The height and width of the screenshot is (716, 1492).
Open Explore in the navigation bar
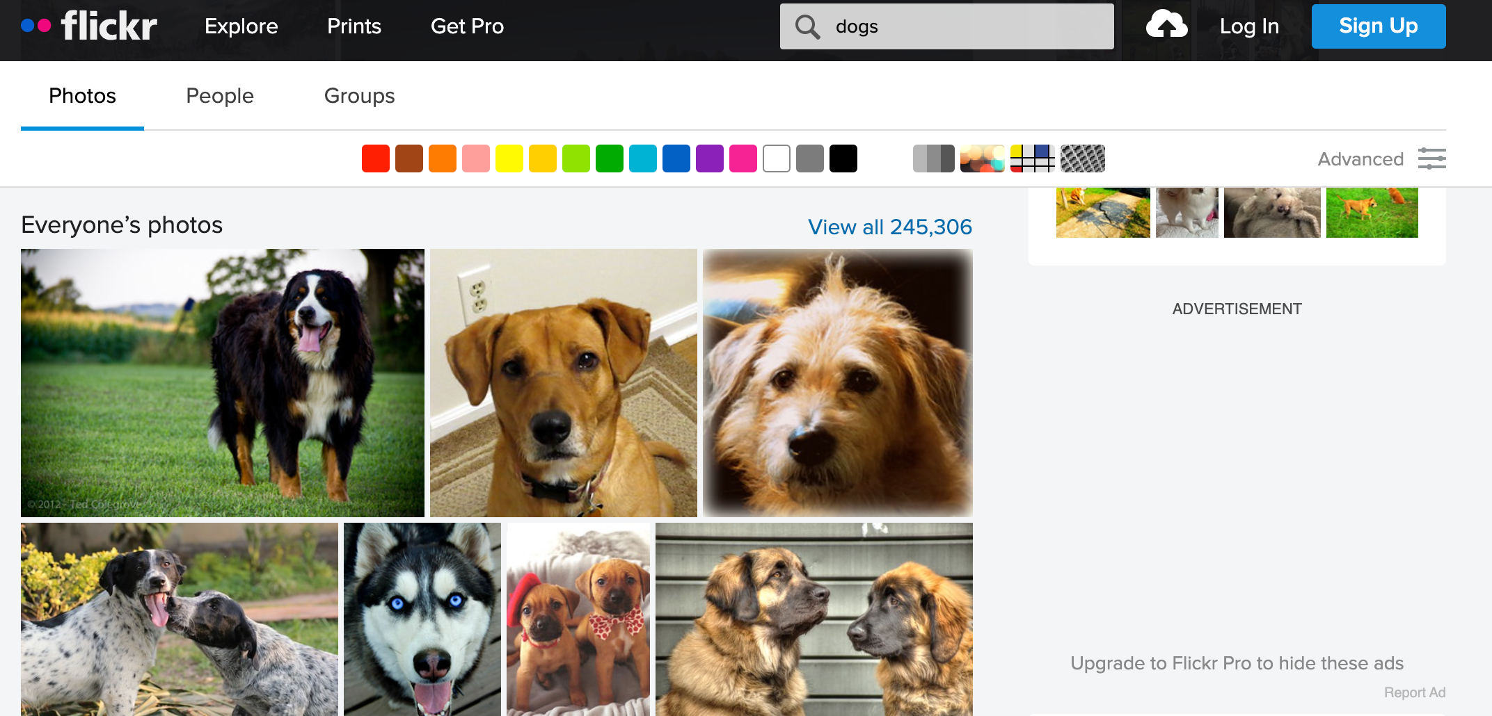[x=241, y=26]
